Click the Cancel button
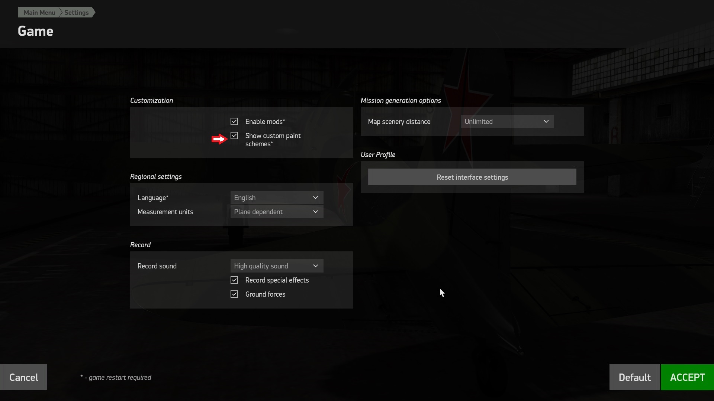 [x=23, y=377]
